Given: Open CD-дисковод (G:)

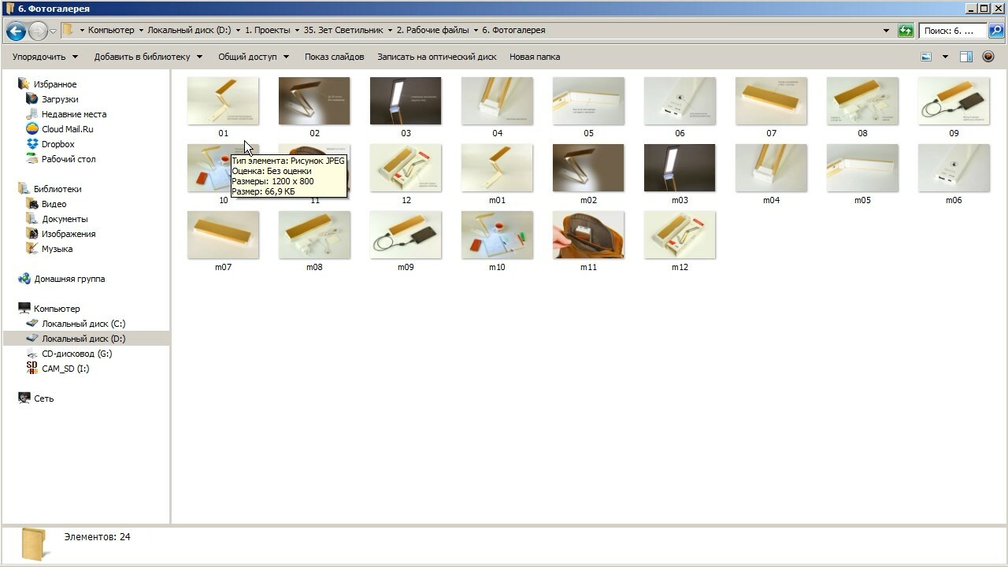Looking at the screenshot, I should 77,354.
